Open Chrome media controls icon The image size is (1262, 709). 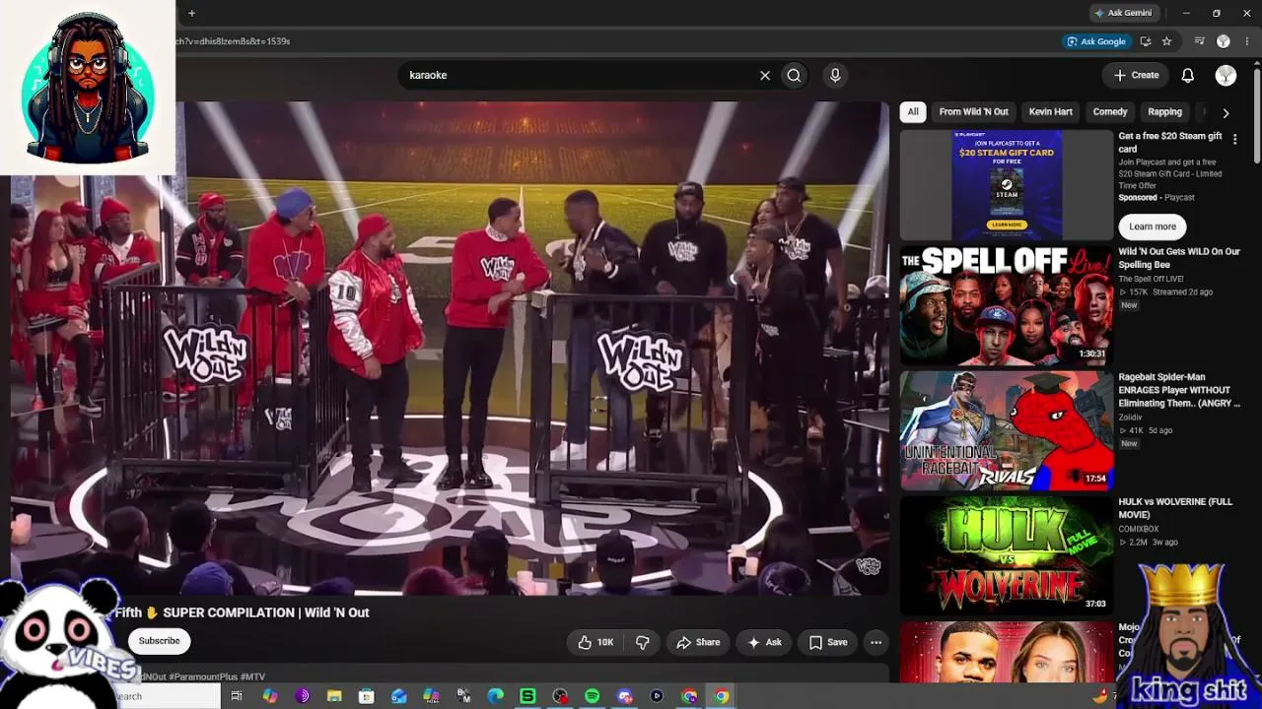1200,41
